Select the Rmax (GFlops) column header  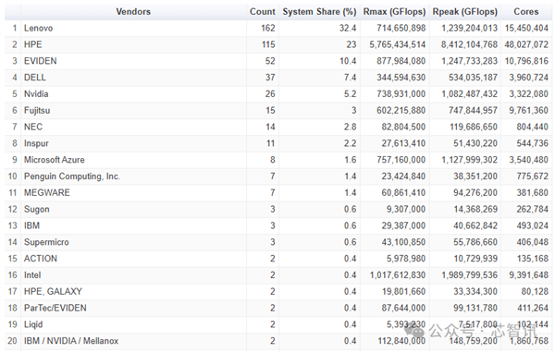(x=394, y=12)
